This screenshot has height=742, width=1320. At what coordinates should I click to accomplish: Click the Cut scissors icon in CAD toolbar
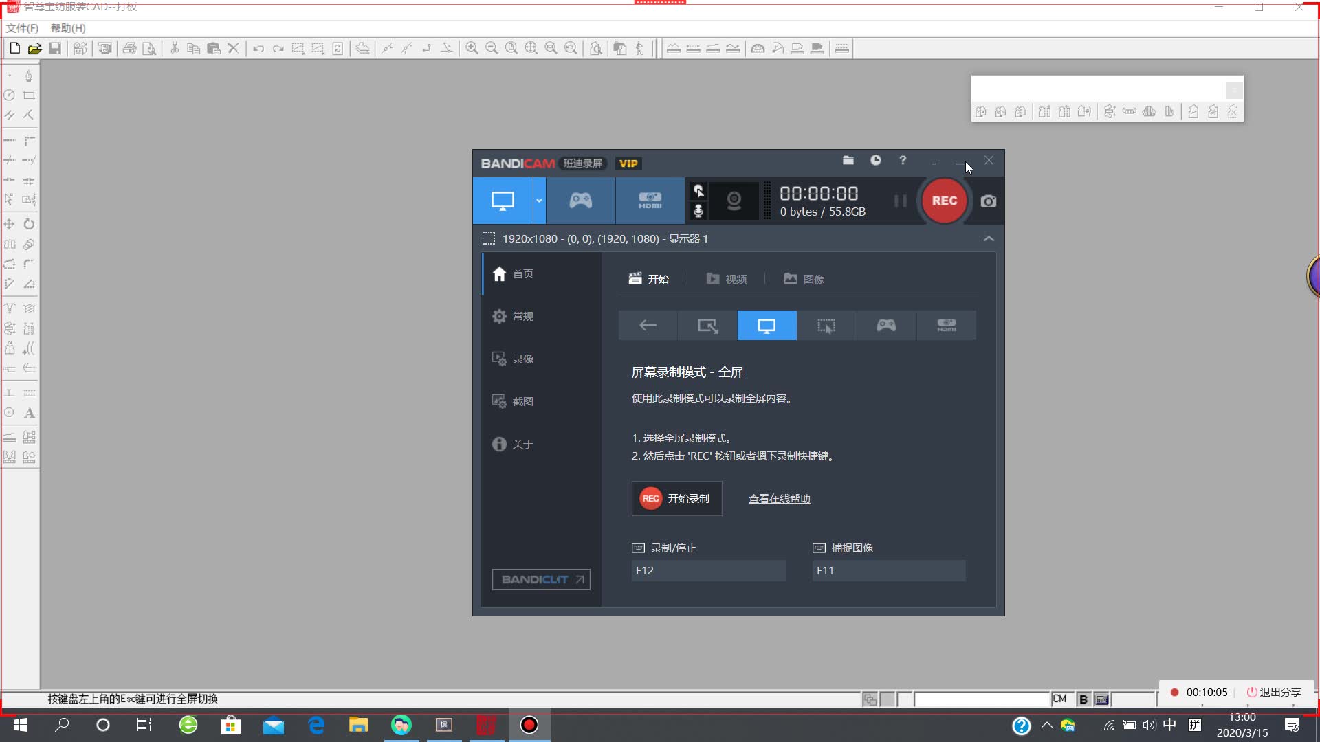click(174, 48)
